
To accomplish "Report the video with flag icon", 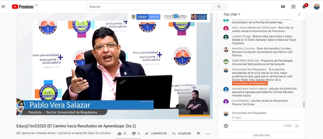I will [198, 133].
